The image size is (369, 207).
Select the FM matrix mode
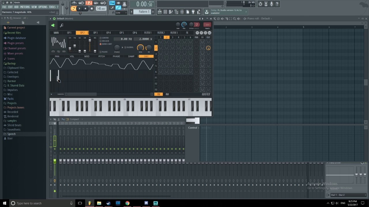point(159,94)
